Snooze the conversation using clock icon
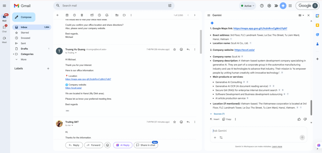The image size is (322, 153). pyautogui.click(x=99, y=15)
